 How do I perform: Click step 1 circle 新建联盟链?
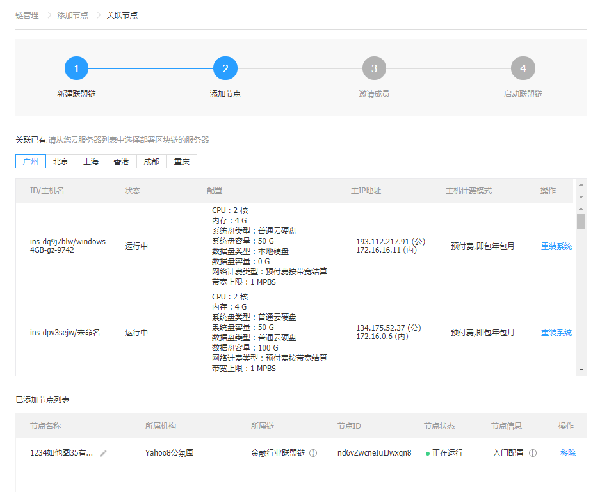pyautogui.click(x=76, y=68)
